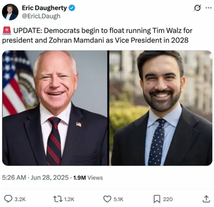Image resolution: width=214 pixels, height=207 pixels.
Task: Click the 1.2K reposts count
Action: coord(69,199)
